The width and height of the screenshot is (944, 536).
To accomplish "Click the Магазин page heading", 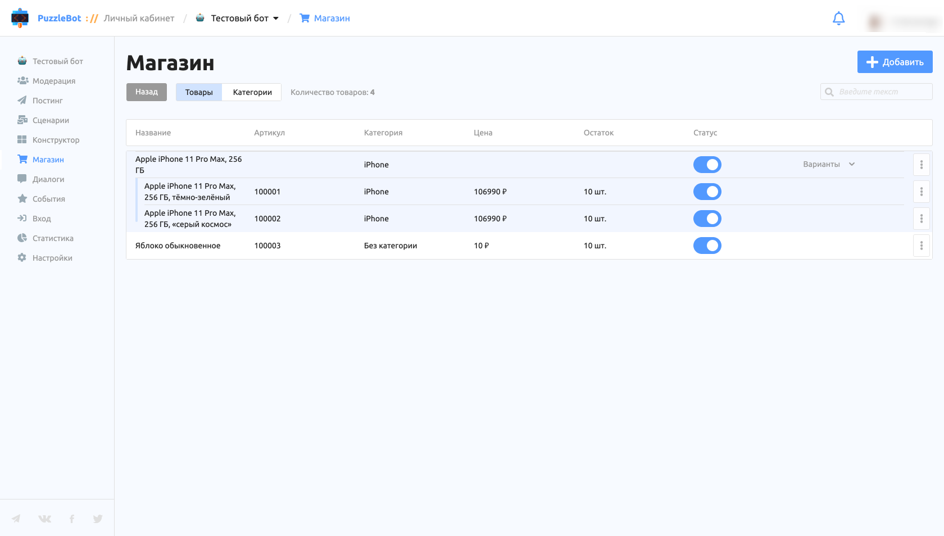I will (170, 63).
